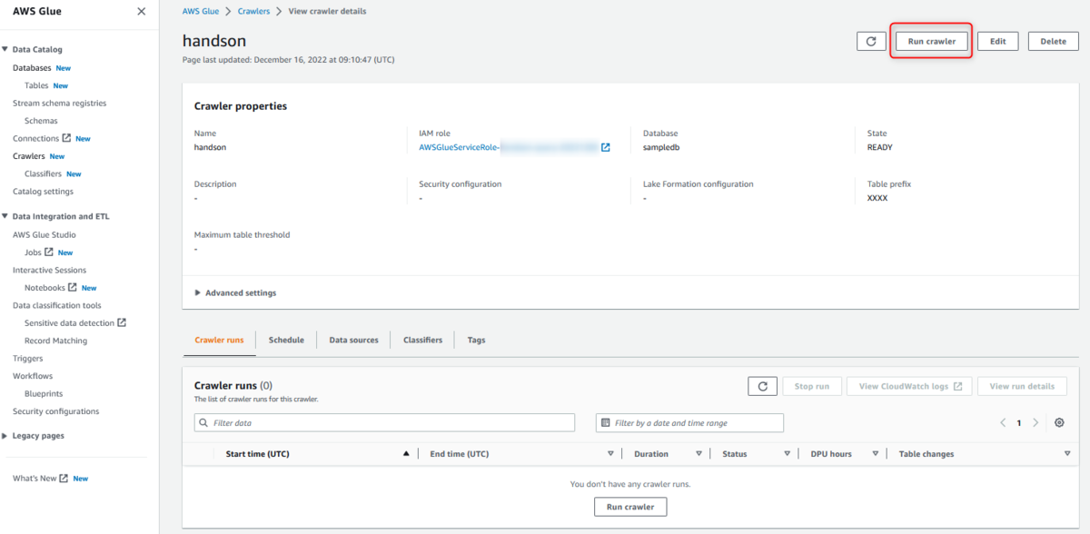Collapse Data Integration and ETL section
The width and height of the screenshot is (1090, 534).
coord(5,216)
